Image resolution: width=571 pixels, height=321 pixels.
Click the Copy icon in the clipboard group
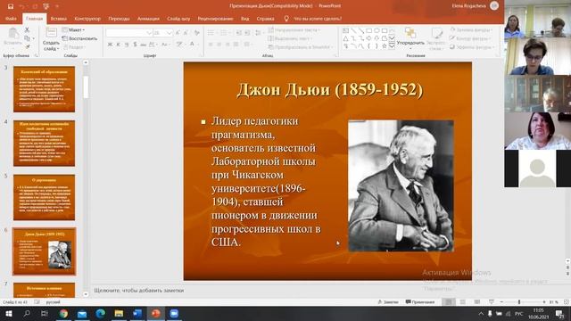[x=27, y=38]
